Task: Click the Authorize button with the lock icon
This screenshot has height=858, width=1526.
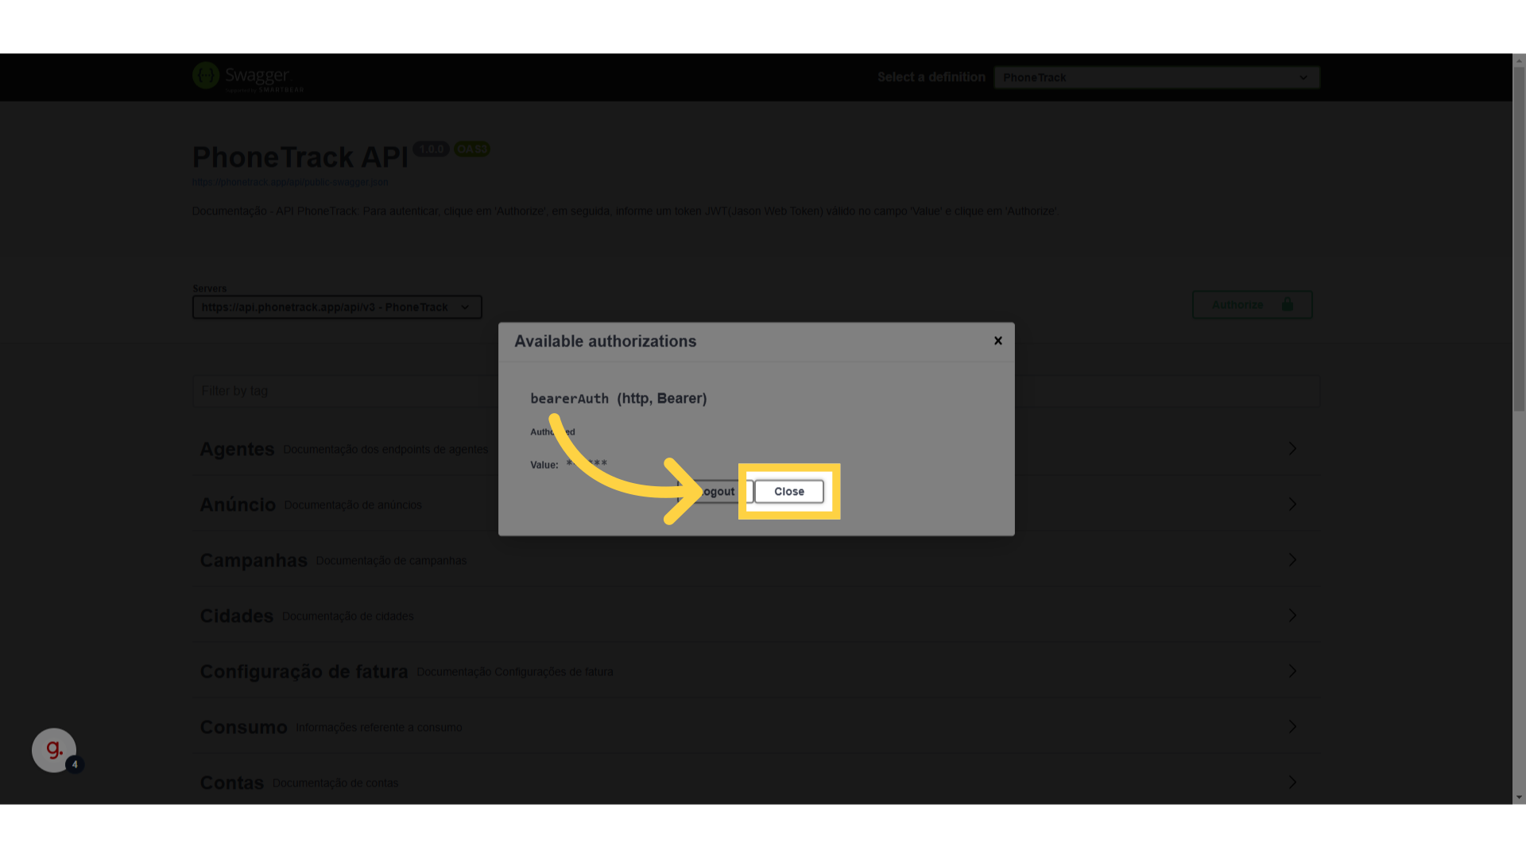Action: (x=1252, y=305)
